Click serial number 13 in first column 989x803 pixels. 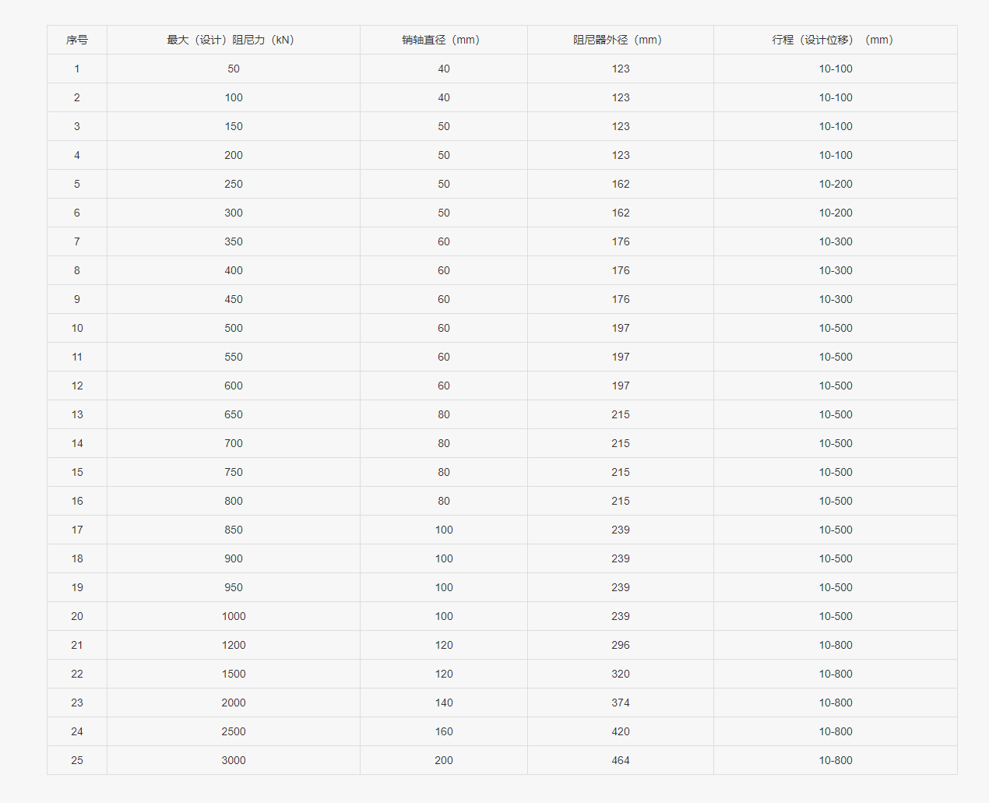coord(77,414)
